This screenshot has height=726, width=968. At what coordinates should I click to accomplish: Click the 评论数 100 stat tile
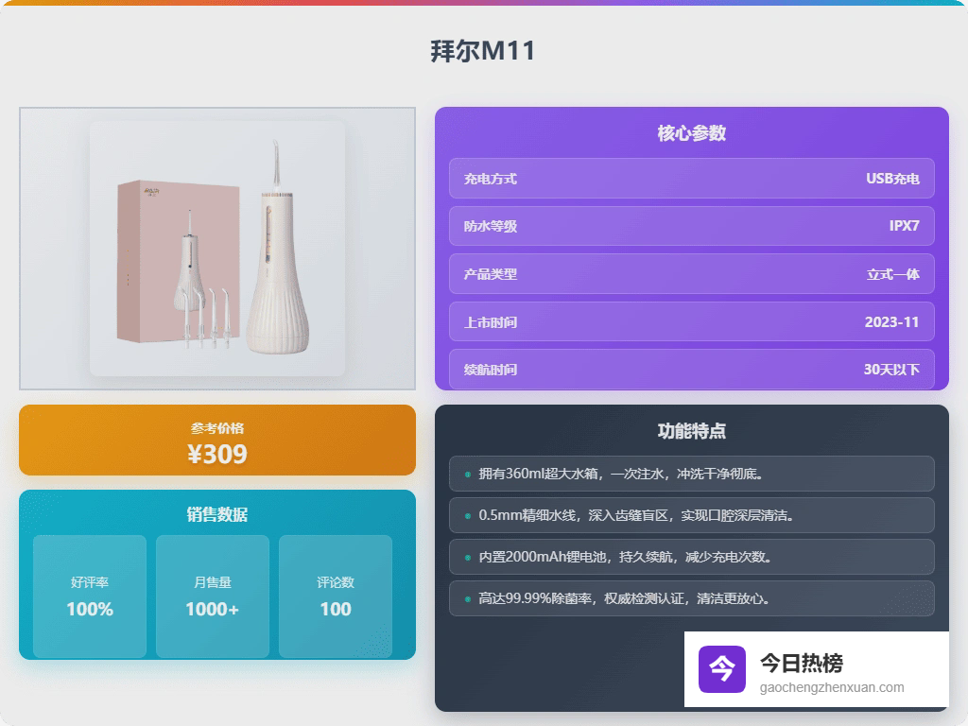coord(336,596)
